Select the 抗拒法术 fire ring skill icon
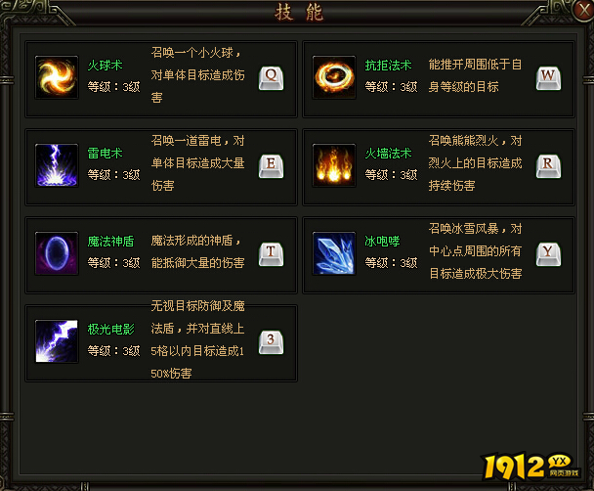The height and width of the screenshot is (491, 594). click(334, 77)
